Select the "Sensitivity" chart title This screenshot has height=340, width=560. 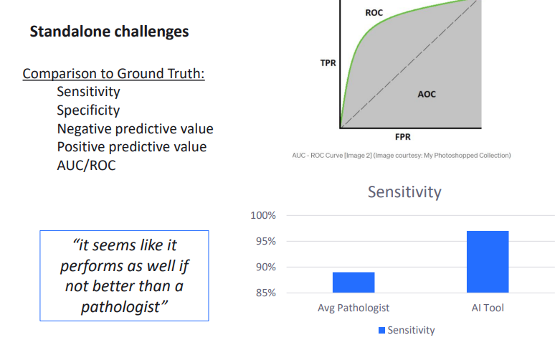pyautogui.click(x=404, y=192)
